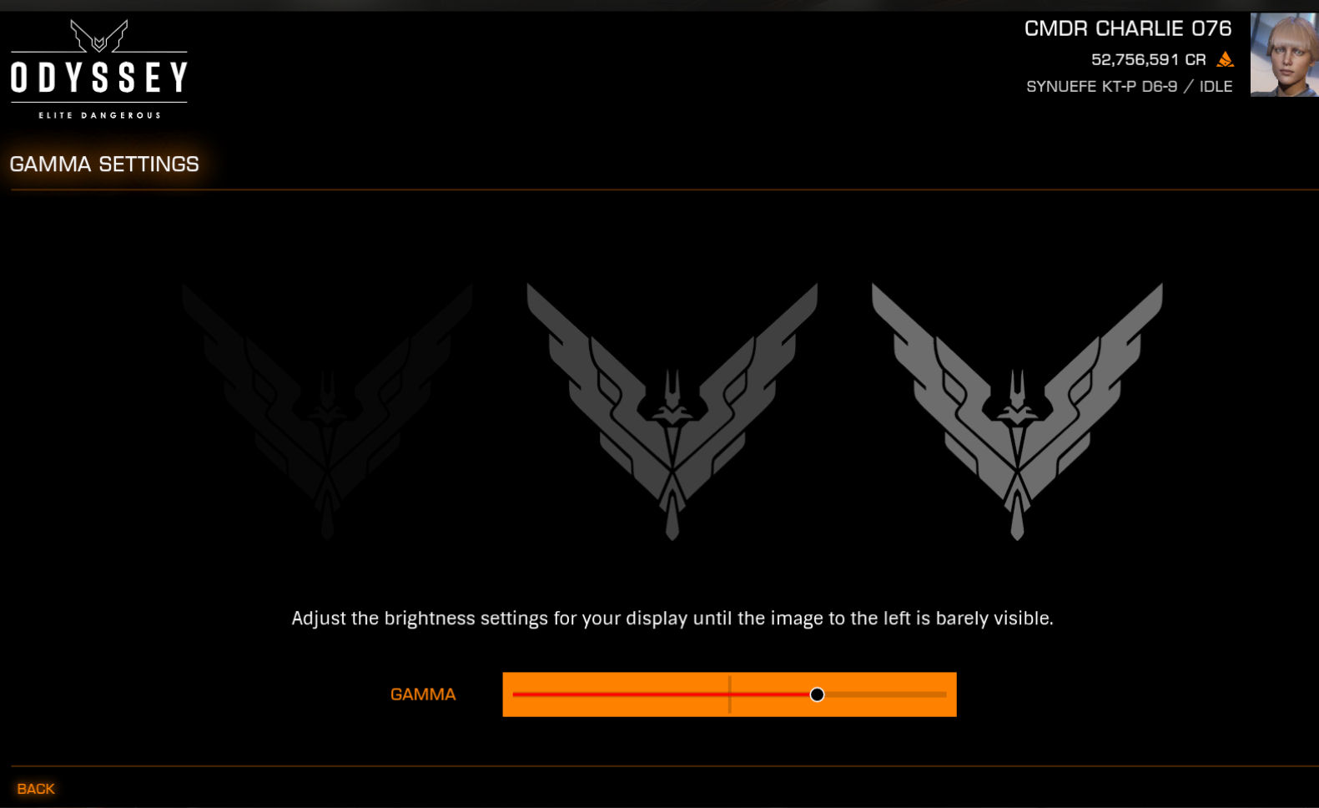Click the orange rank icon beside credits
Image resolution: width=1319 pixels, height=808 pixels.
point(1225,59)
